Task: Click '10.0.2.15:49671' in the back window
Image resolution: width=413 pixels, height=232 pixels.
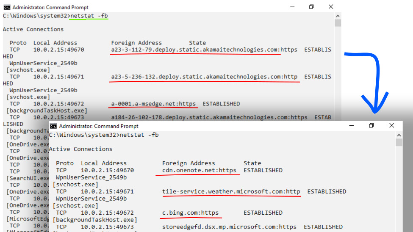Action: tap(59, 77)
